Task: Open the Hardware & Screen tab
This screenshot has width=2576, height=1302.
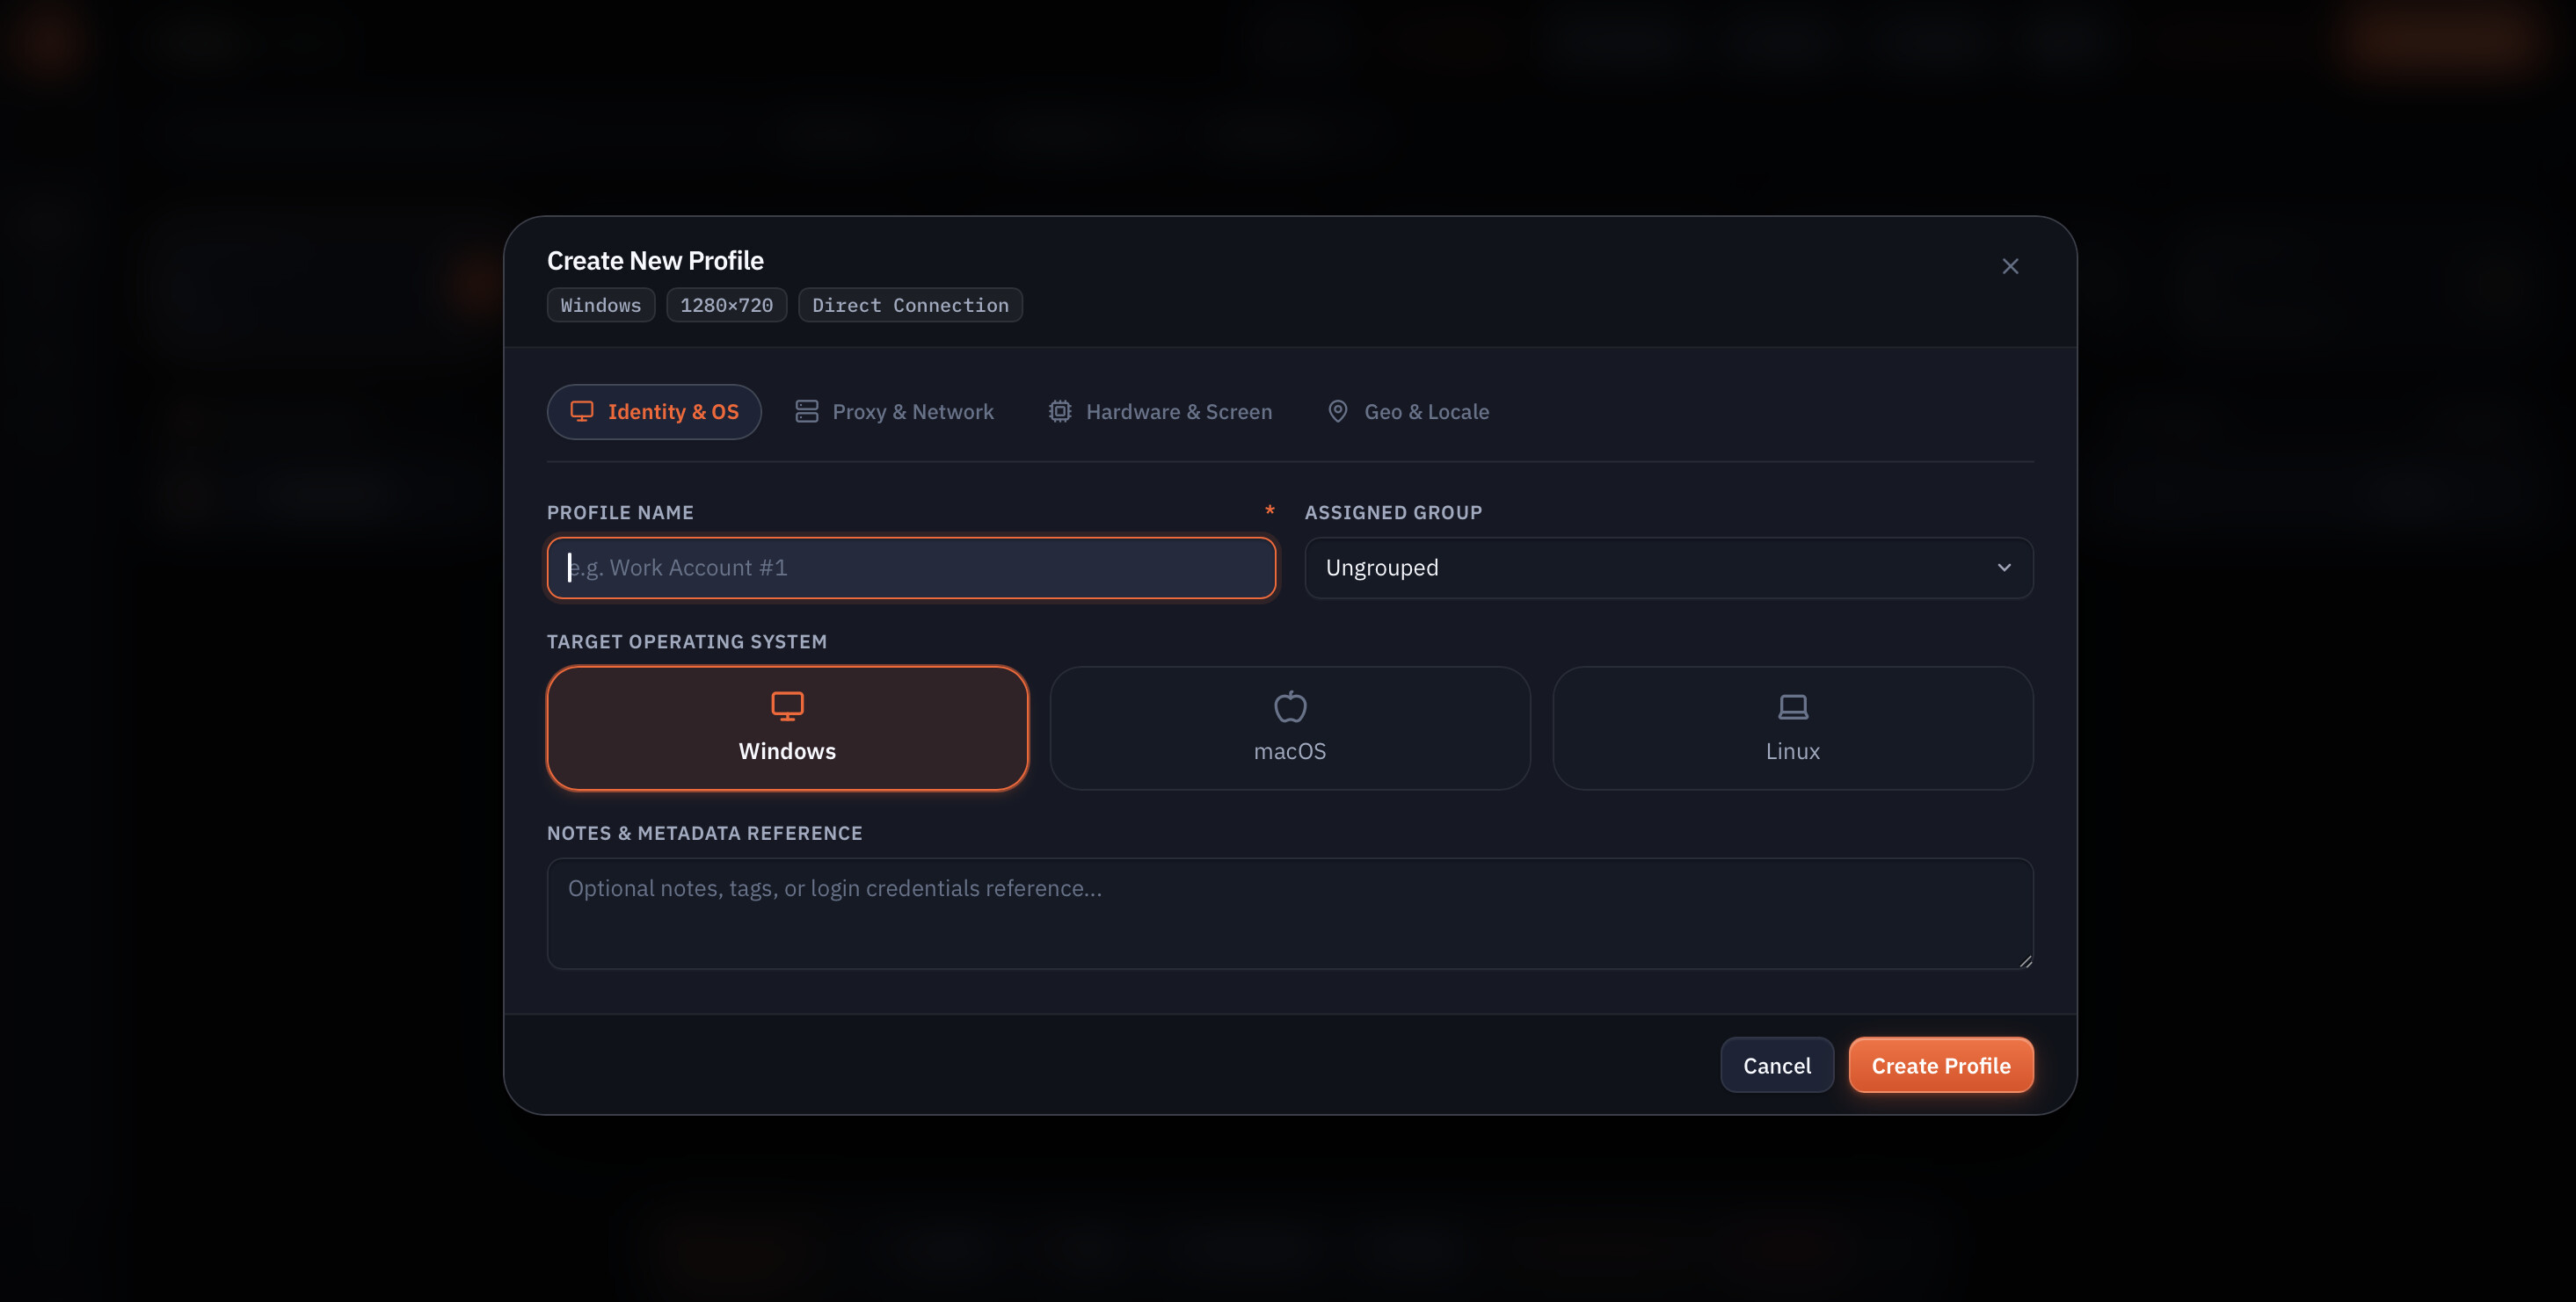Action: click(x=1160, y=412)
